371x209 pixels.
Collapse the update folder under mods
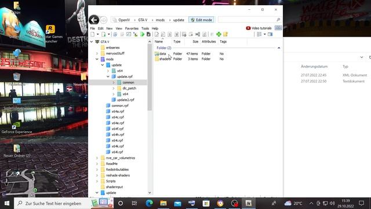click(103, 65)
